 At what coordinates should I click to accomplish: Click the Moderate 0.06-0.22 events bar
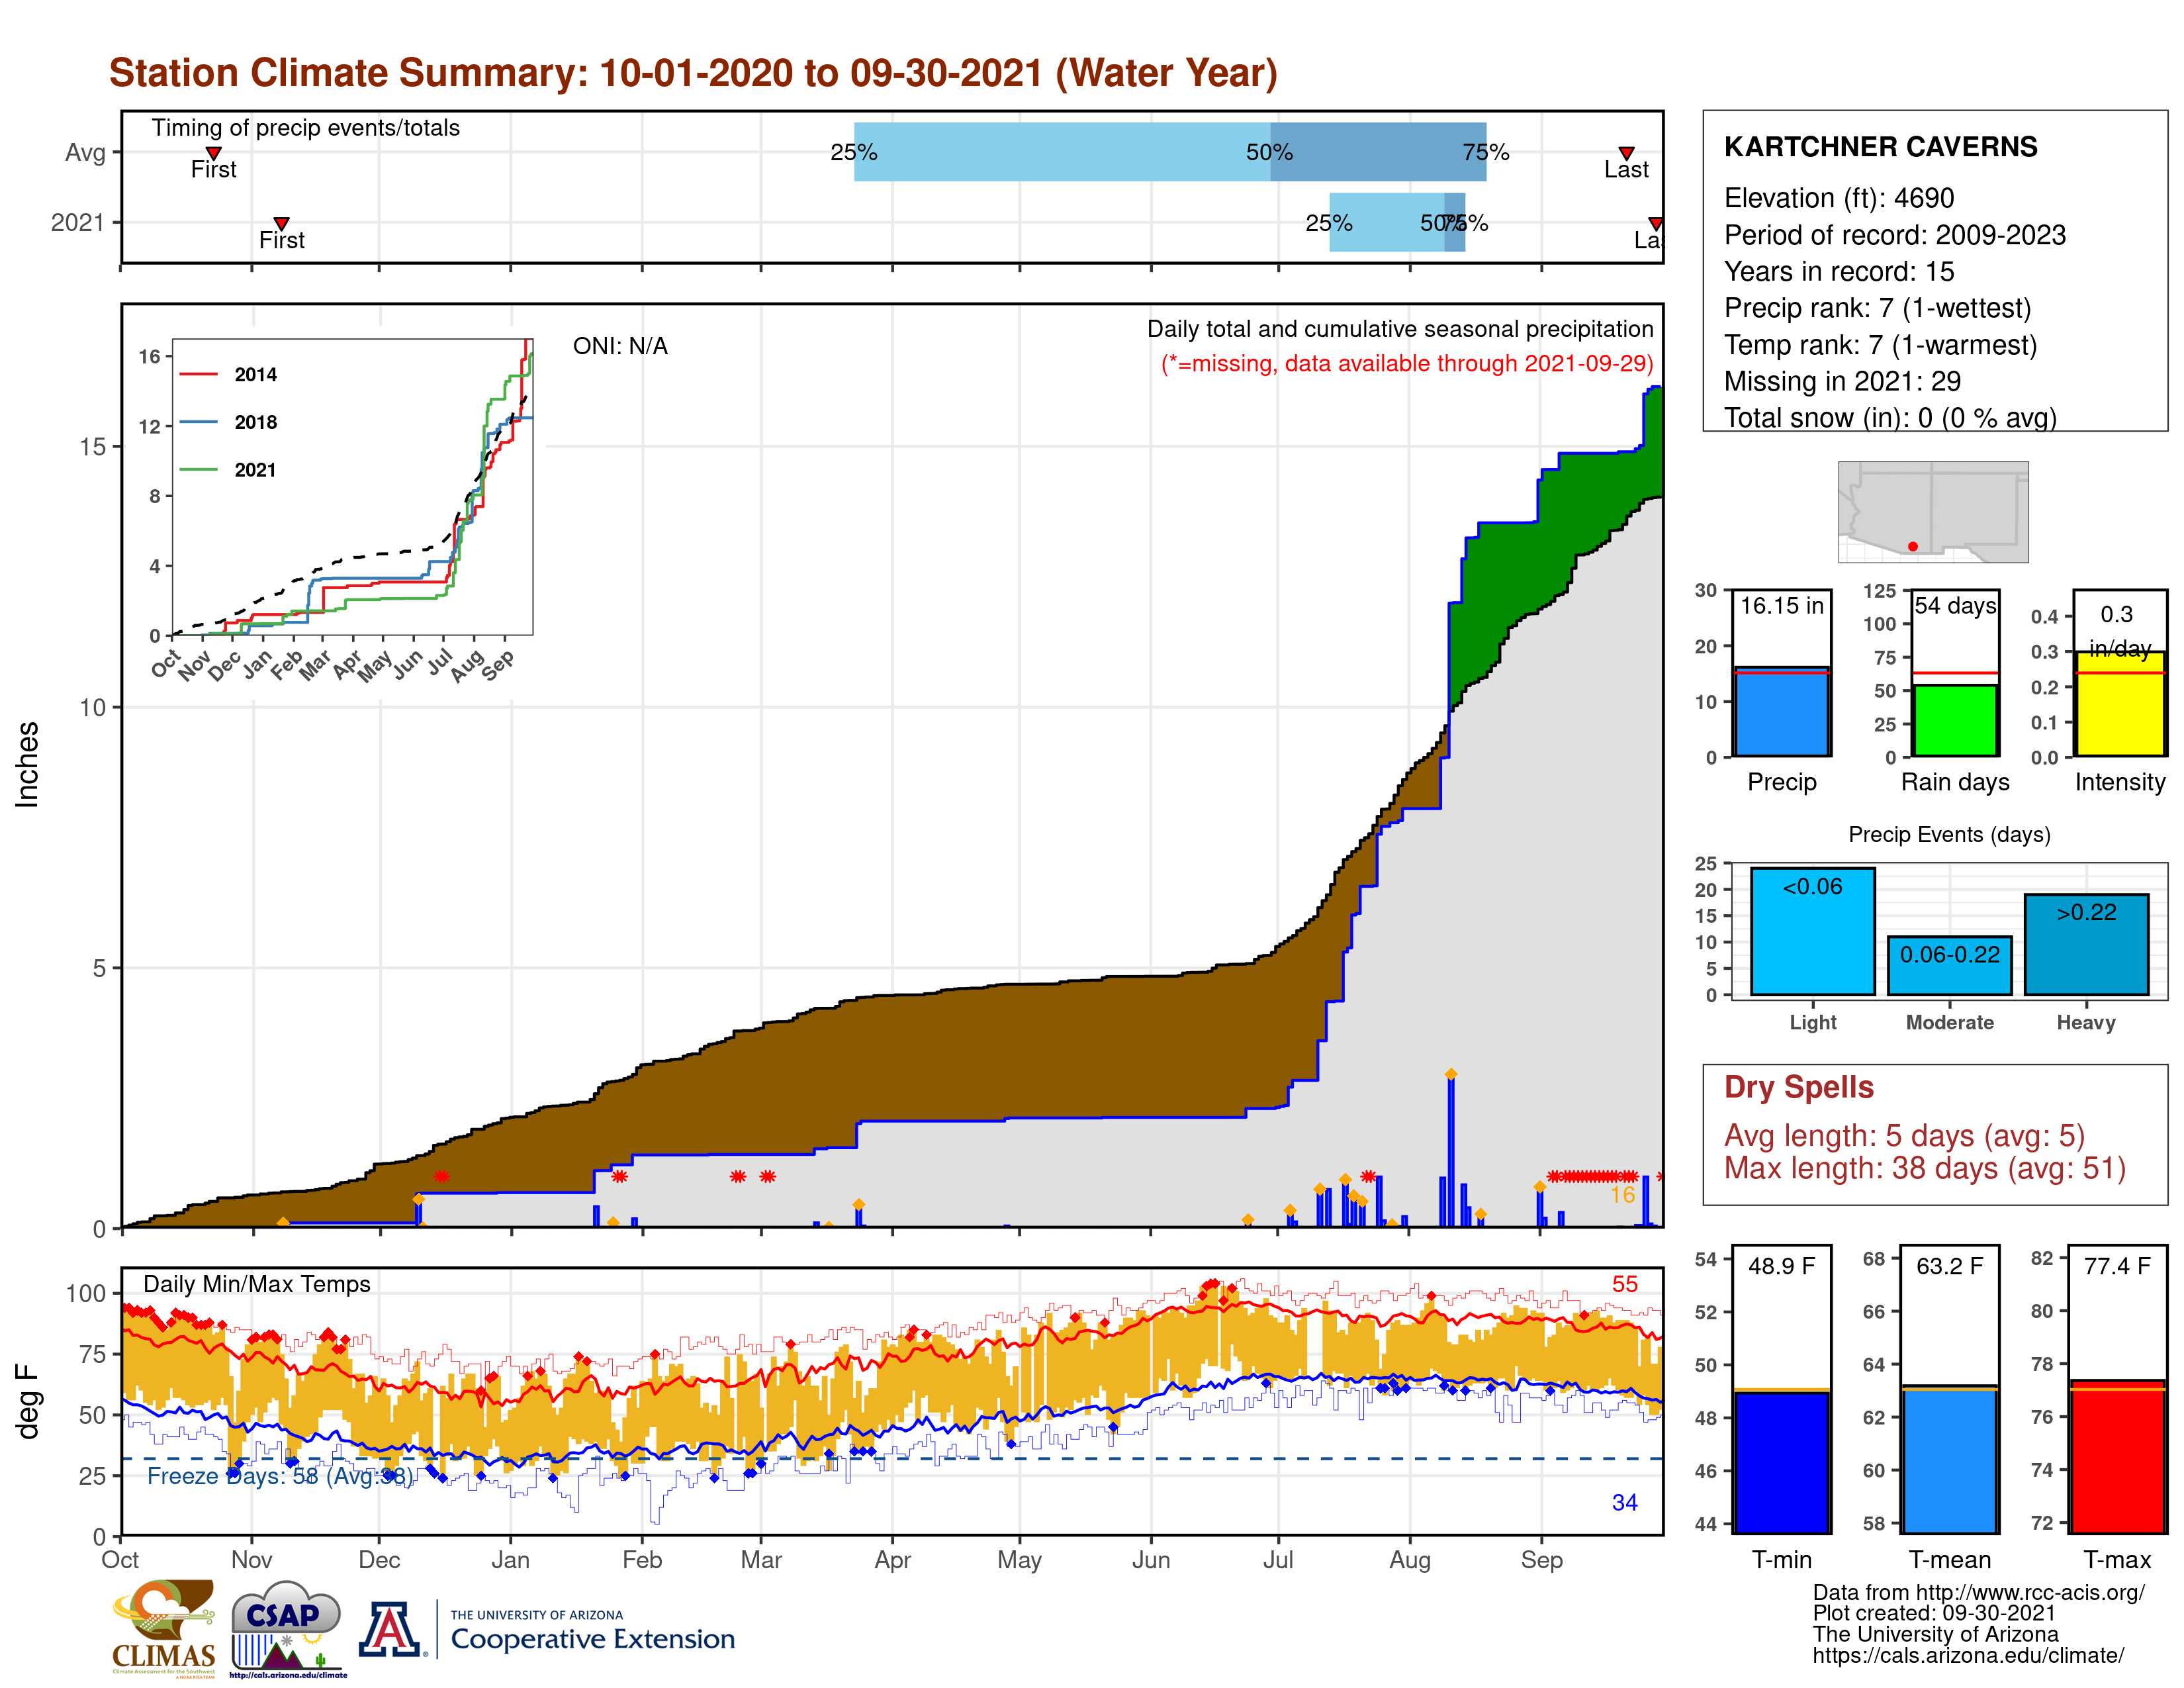1949,966
